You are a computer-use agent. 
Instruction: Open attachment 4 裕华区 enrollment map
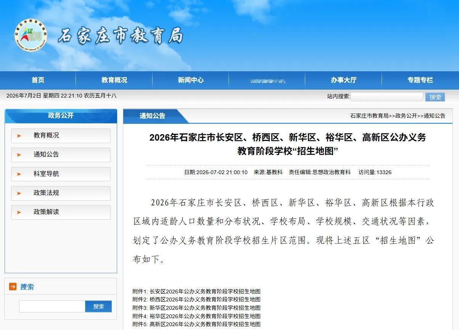[x=196, y=316]
